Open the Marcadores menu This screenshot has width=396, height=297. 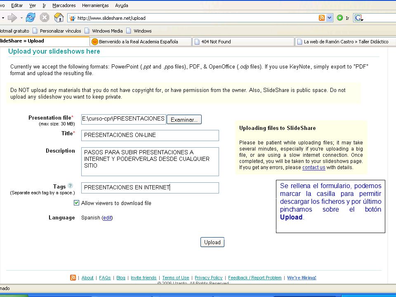[x=64, y=5]
